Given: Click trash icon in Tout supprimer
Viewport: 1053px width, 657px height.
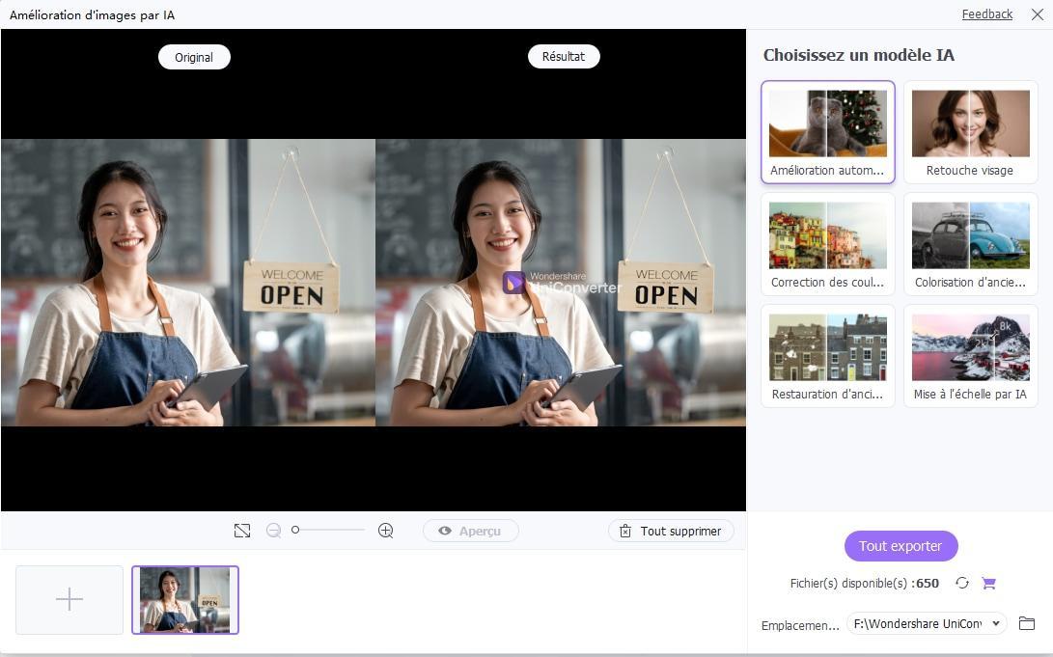Looking at the screenshot, I should pos(625,531).
